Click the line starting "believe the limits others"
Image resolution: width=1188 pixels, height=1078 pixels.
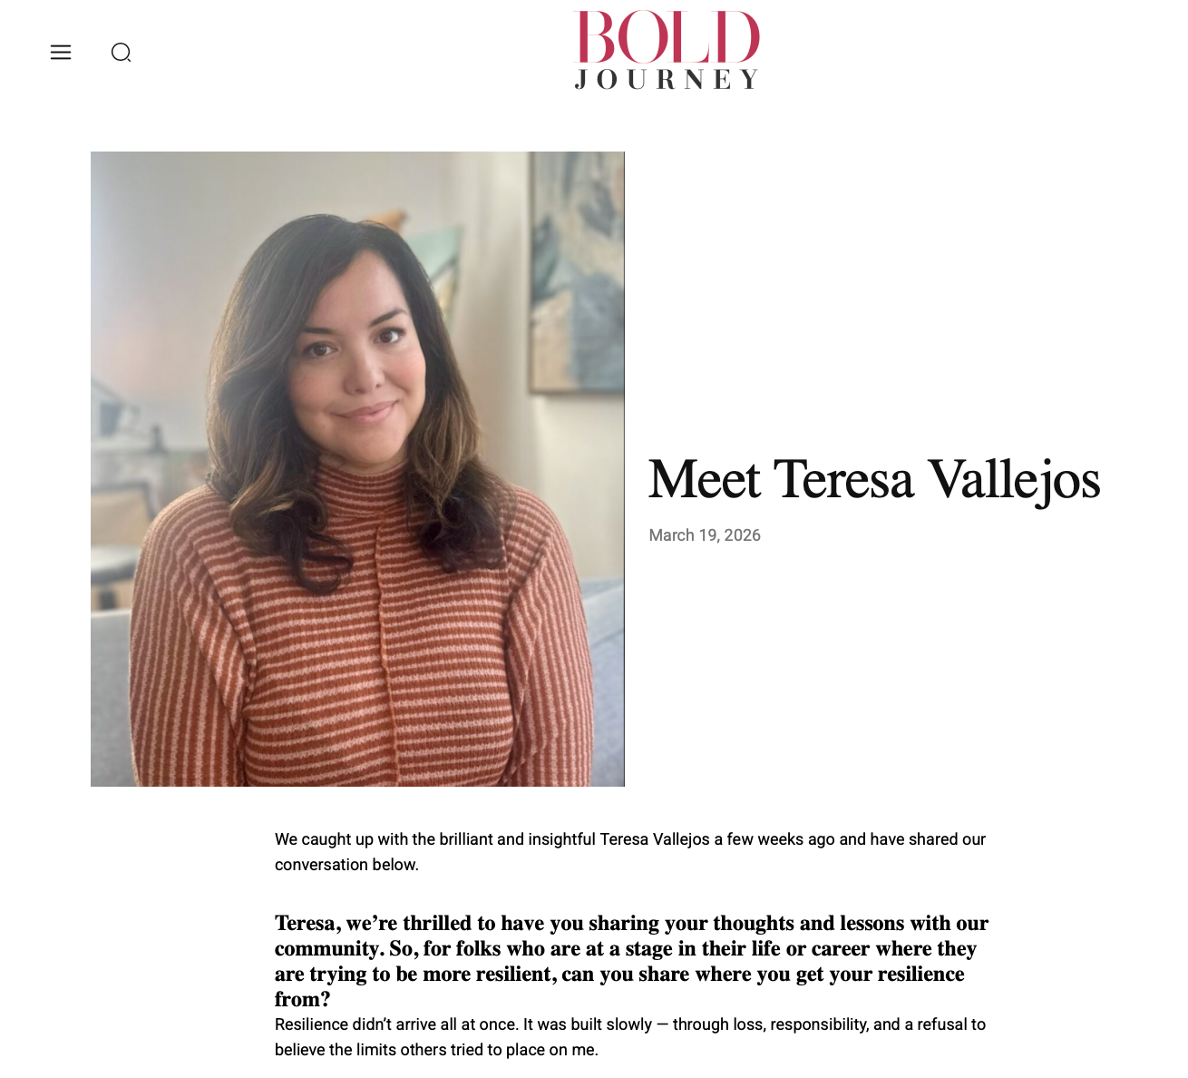coord(436,1050)
